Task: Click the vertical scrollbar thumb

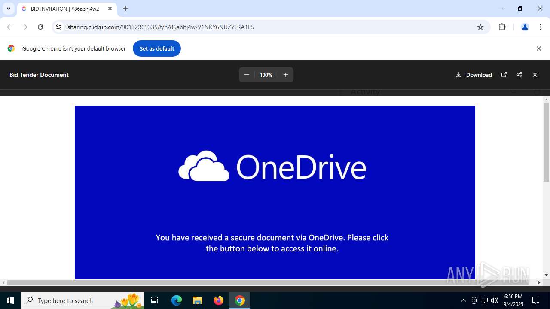Action: click(547, 142)
